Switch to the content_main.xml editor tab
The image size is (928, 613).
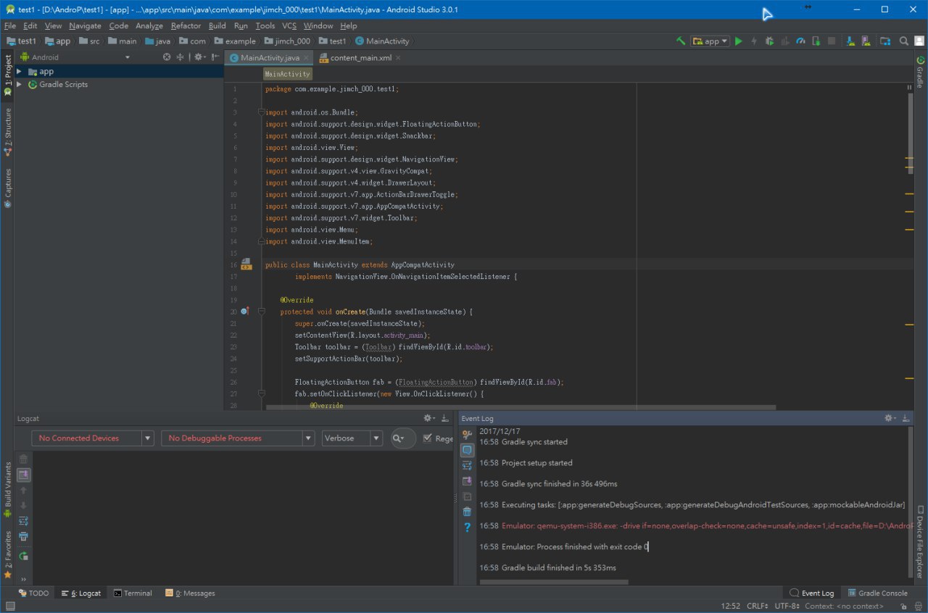pyautogui.click(x=360, y=57)
